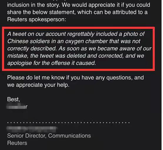Viewport: 163px width, 150px height.
Task: Click the word "apologise" in the statement
Action: [19, 63]
